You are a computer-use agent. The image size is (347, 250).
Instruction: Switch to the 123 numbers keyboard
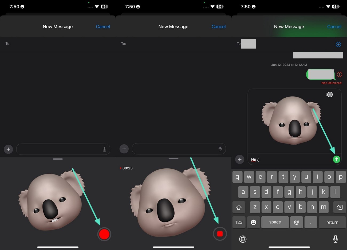[x=239, y=222]
